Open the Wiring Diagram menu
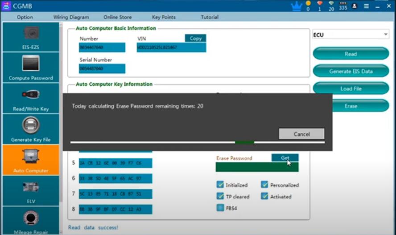Viewport: 396px width, 235px height. click(71, 17)
